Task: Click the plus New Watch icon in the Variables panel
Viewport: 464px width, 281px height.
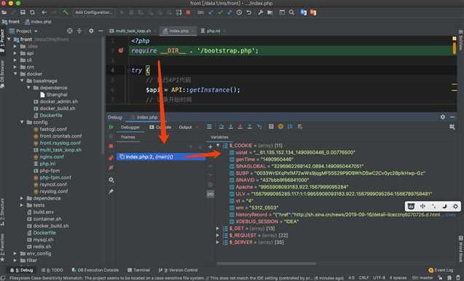Action: (210, 146)
